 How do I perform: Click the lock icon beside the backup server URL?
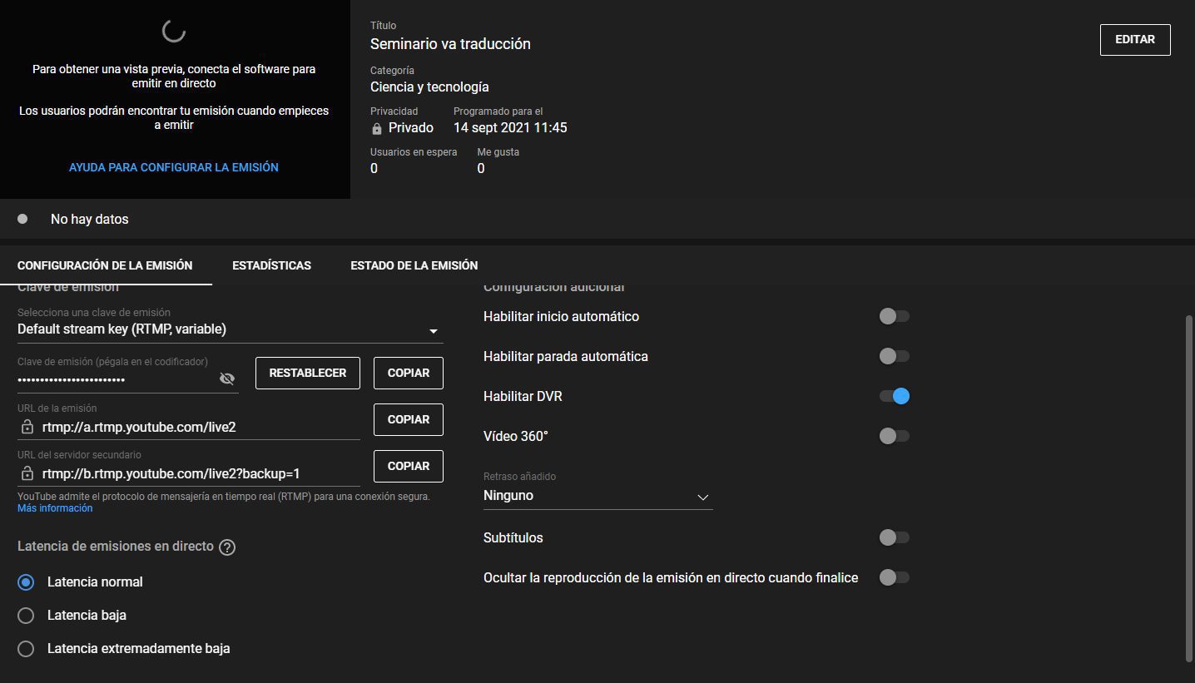(x=27, y=473)
